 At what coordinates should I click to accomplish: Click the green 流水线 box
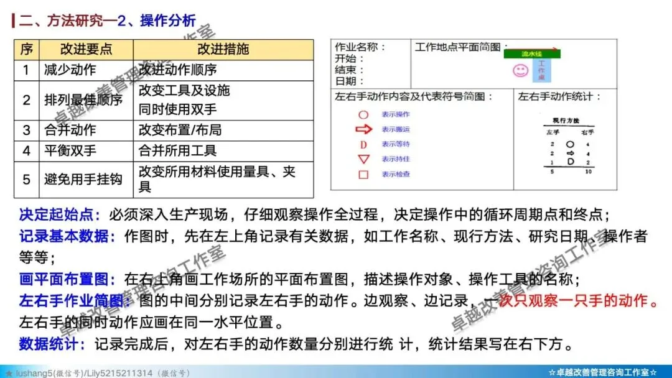(x=532, y=54)
